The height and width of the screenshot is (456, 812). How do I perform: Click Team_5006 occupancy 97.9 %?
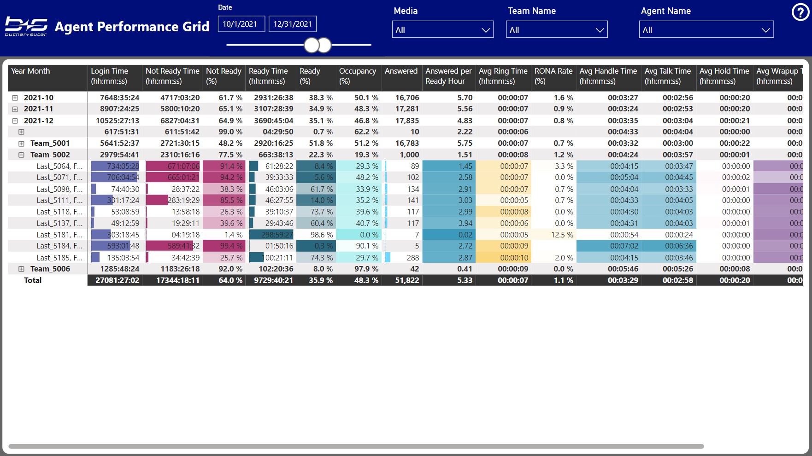(x=366, y=269)
